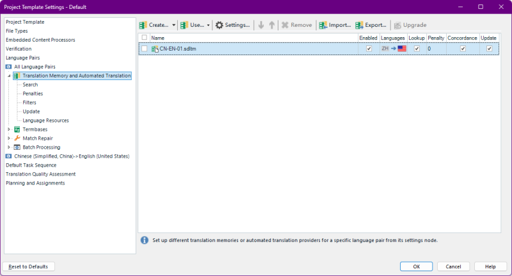This screenshot has height=276, width=512.
Task: Toggle the Enabled checkbox for CN-EN-01.sdltm
Action: coord(369,49)
